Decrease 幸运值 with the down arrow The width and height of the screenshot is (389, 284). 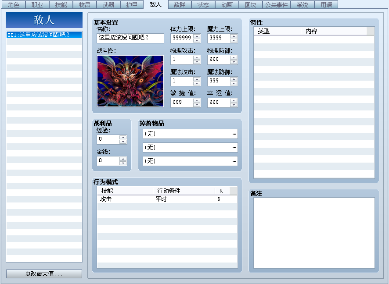(x=234, y=105)
